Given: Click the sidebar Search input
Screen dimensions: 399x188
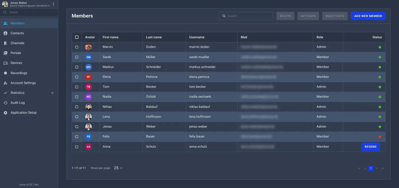Looking at the screenshot, I should (29, 12).
